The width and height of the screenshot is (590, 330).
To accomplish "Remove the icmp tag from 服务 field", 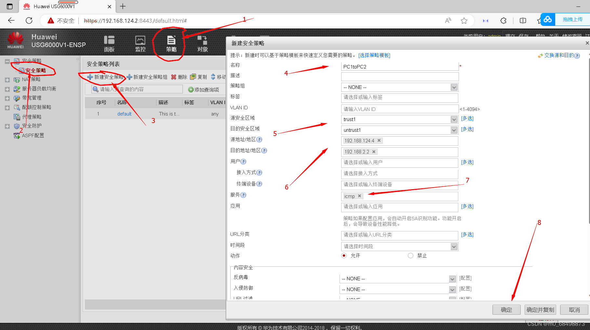I will [x=360, y=196].
